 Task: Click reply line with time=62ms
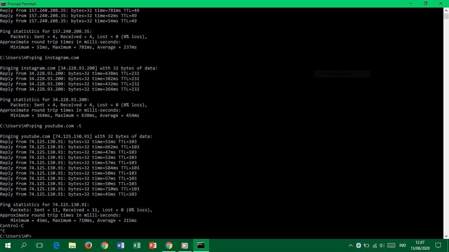coord(68,16)
